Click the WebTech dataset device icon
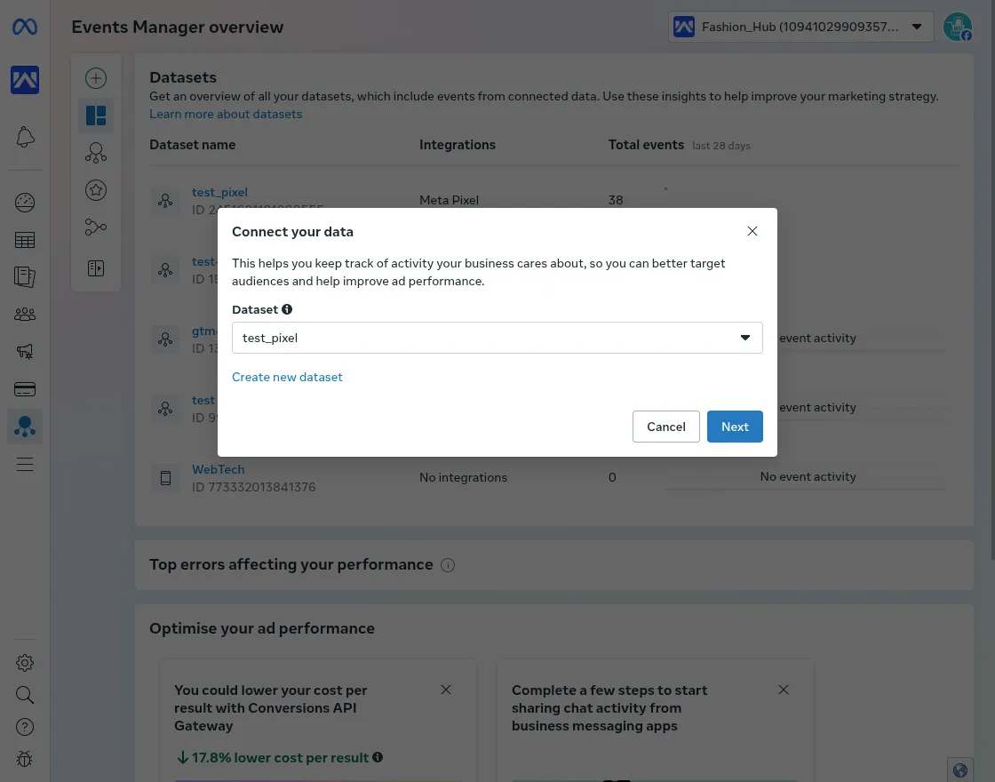 [165, 478]
